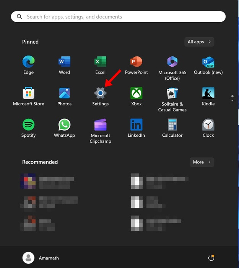Click the Recommended section heading
The image size is (239, 268).
[40, 162]
